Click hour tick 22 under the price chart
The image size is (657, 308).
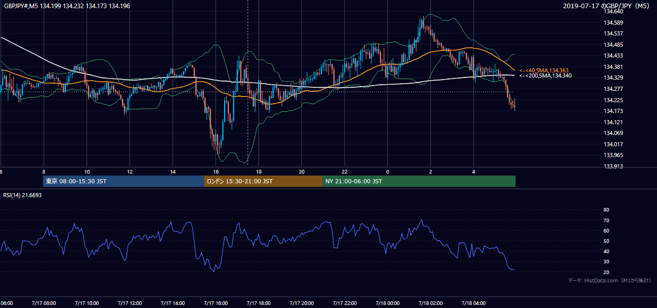tap(345, 171)
